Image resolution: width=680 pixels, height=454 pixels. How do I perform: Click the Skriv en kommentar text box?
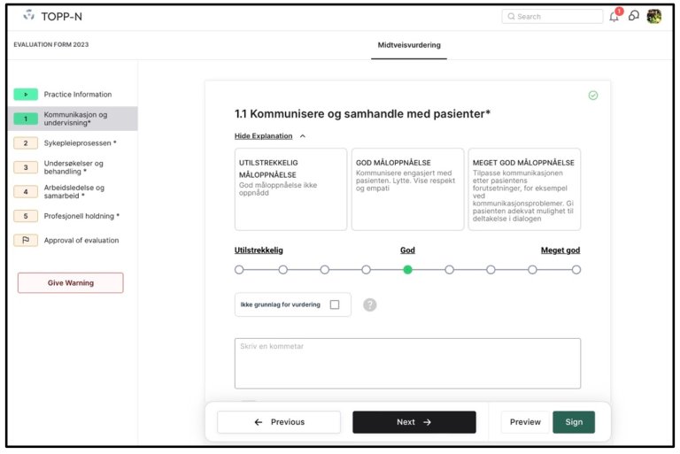pyautogui.click(x=407, y=363)
